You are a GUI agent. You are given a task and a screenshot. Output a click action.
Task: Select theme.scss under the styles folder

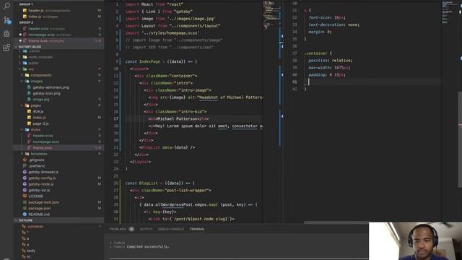[43, 147]
